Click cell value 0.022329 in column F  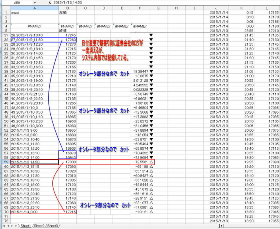click(x=140, y=90)
